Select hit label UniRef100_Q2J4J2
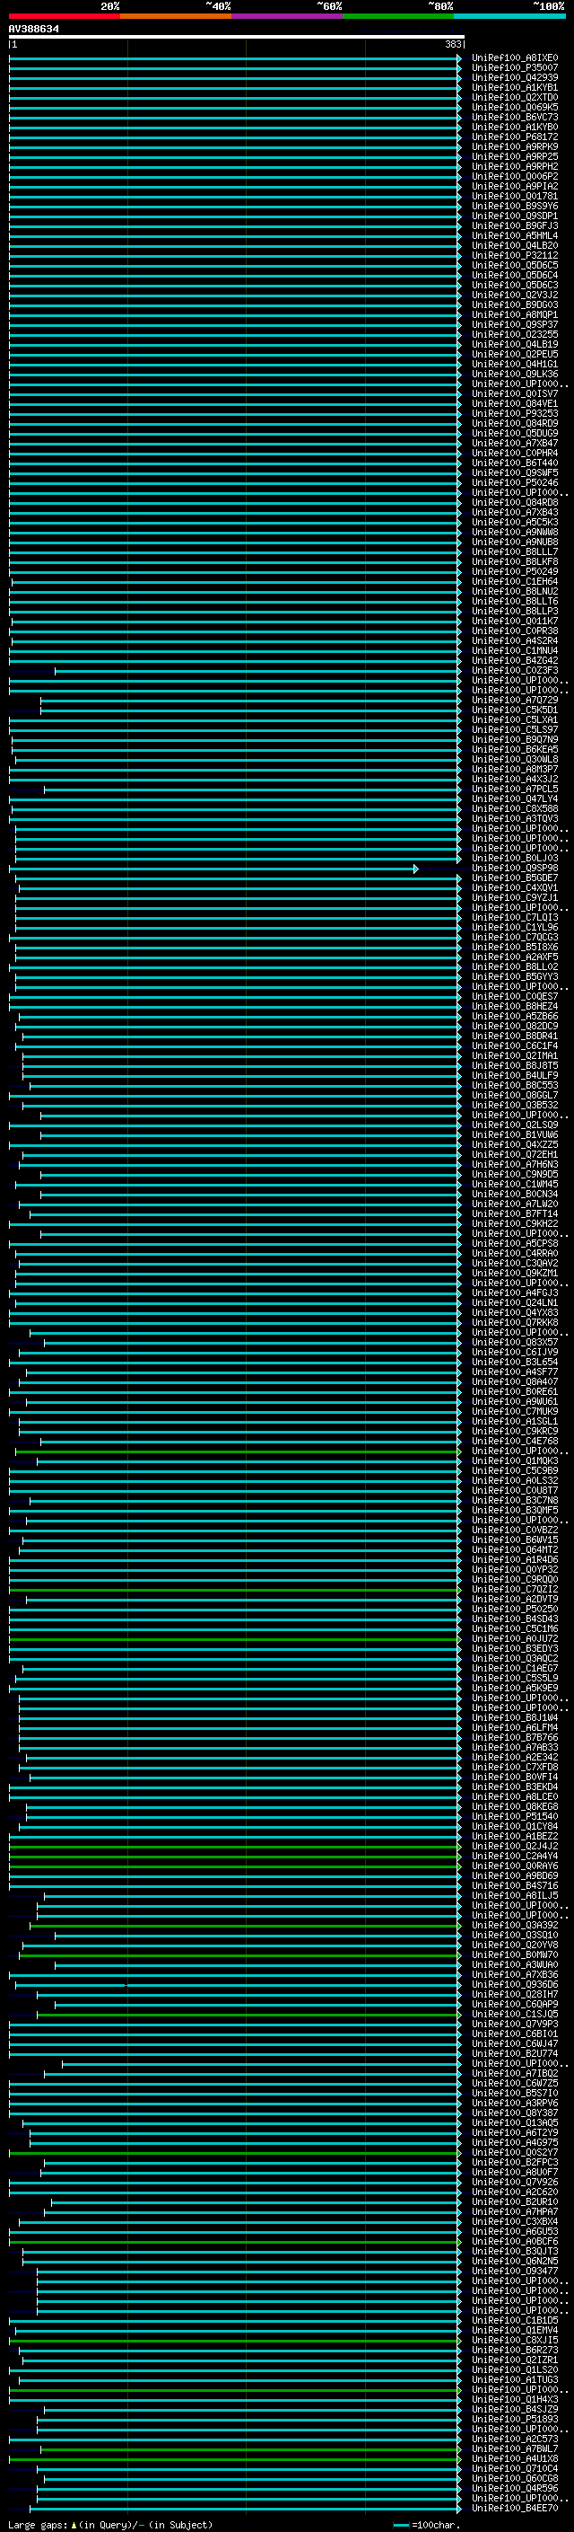This screenshot has width=574, height=2532. click(x=515, y=1846)
